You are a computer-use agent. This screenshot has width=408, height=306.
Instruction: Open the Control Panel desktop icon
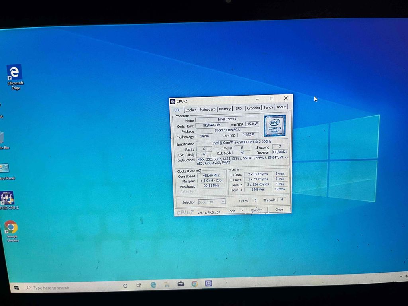(x=6, y=172)
